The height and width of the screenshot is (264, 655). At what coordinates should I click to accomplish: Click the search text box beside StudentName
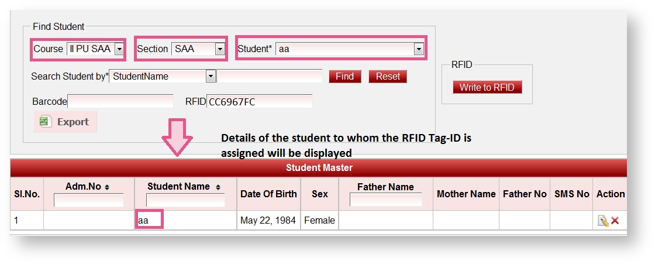coord(270,76)
